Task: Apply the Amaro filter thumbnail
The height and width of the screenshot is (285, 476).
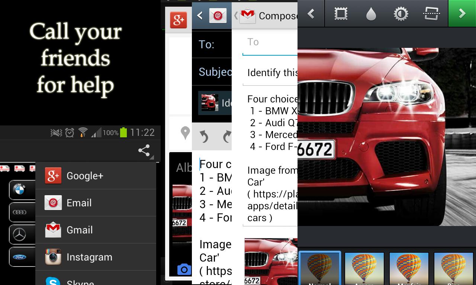Action: pyautogui.click(x=364, y=268)
